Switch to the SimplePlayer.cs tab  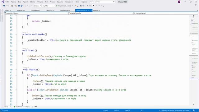65,10
